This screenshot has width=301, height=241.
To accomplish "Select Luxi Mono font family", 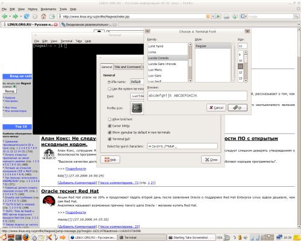I will [168, 70].
